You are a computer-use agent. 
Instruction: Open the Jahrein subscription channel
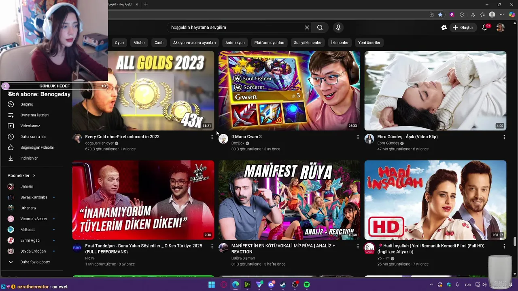pyautogui.click(x=27, y=186)
